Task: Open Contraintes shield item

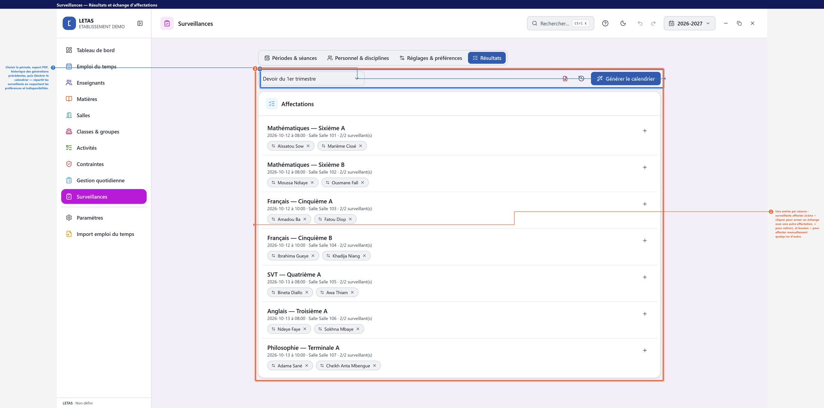Action: tap(104, 164)
